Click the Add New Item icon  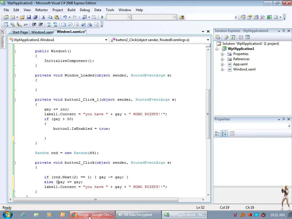click(13, 17)
